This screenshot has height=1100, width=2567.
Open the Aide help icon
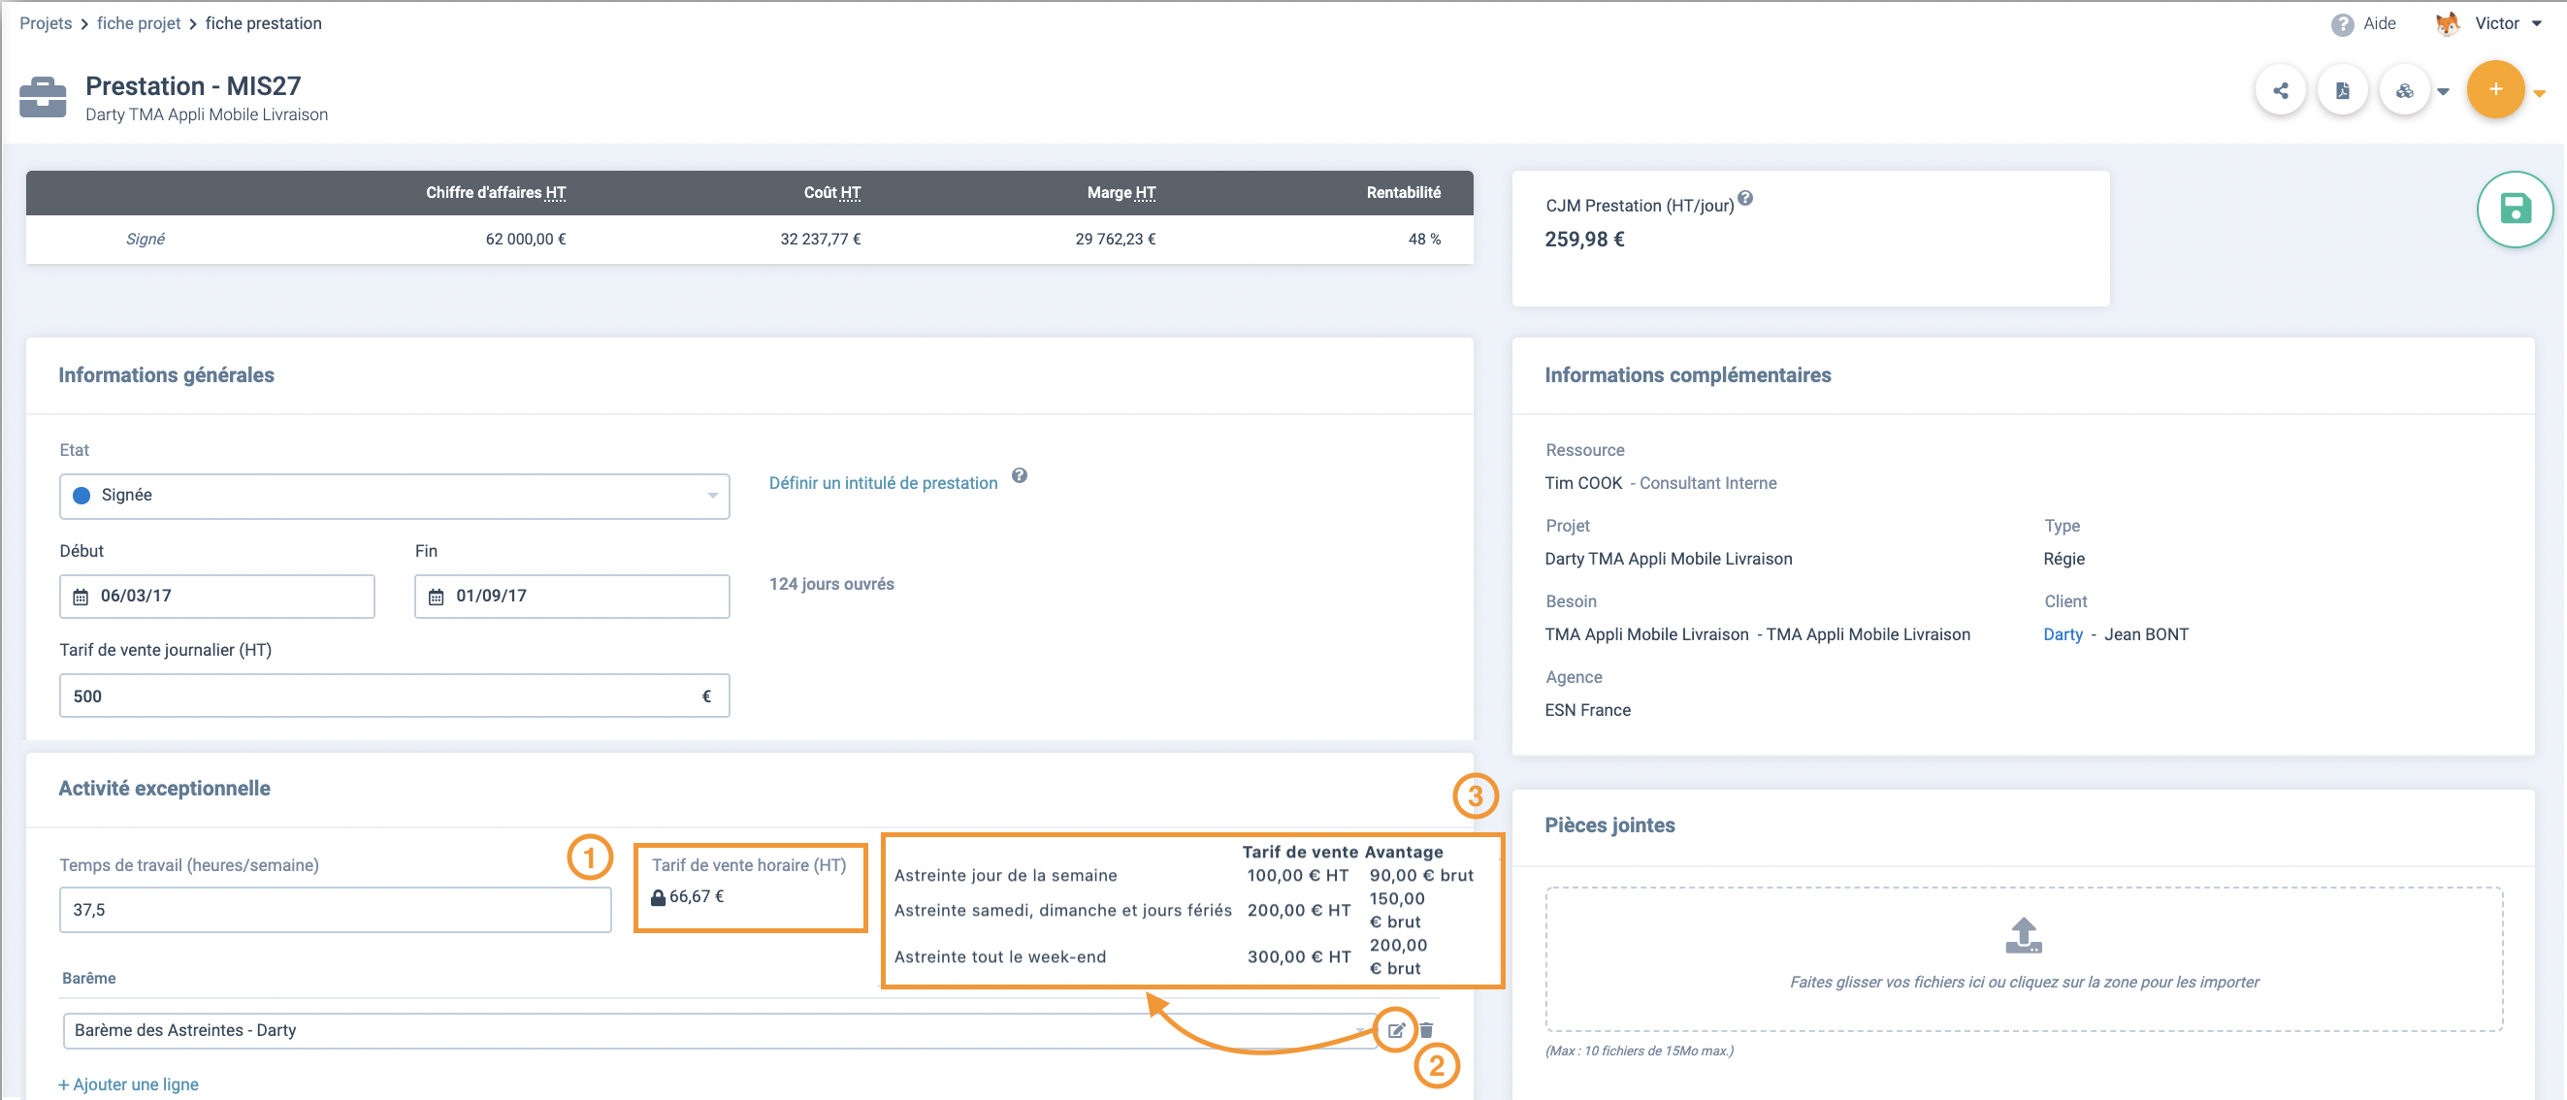point(2343,24)
